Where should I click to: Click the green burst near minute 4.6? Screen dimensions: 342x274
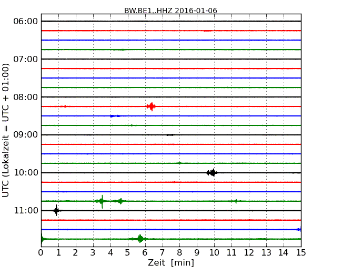pyautogui.click(x=120, y=201)
